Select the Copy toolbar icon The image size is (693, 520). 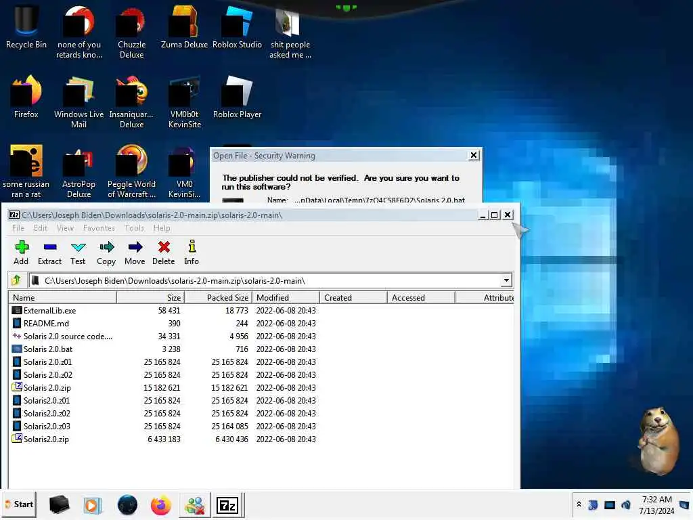[106, 253]
